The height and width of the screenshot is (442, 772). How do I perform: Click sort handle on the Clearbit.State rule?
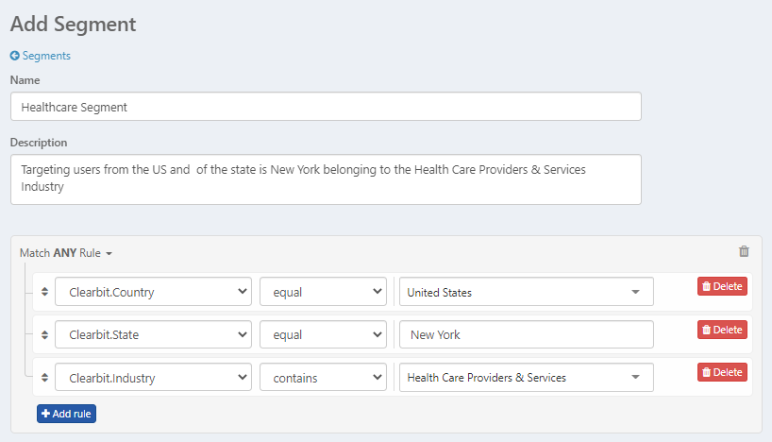[44, 334]
